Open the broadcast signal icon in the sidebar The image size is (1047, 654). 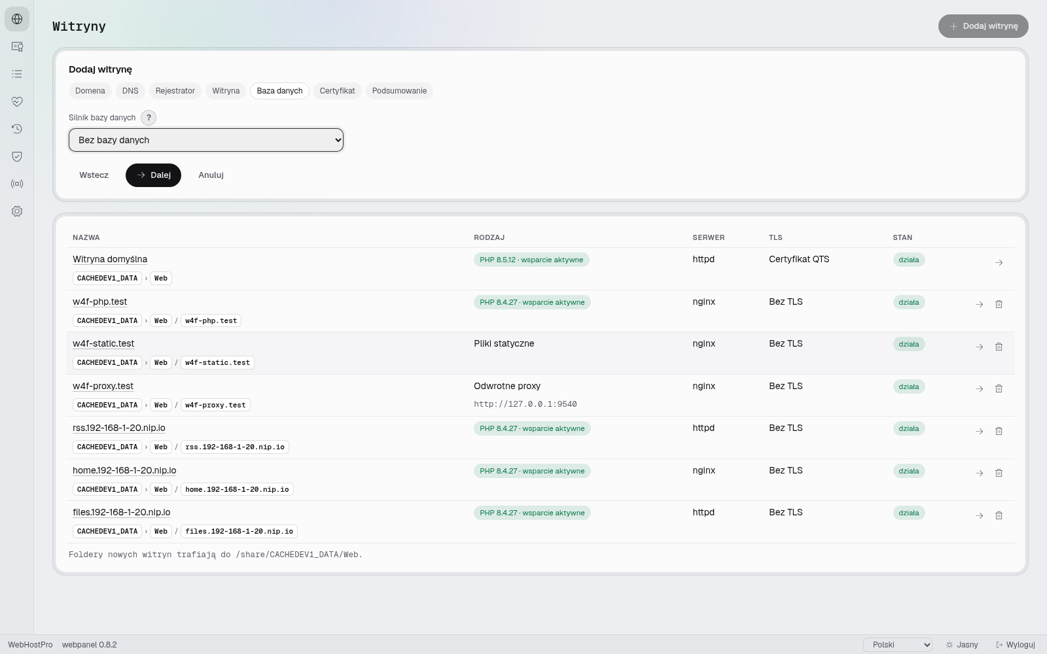coord(17,184)
